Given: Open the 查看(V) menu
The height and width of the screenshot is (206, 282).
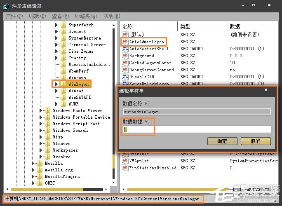Looking at the screenshot, I should pos(61,16).
